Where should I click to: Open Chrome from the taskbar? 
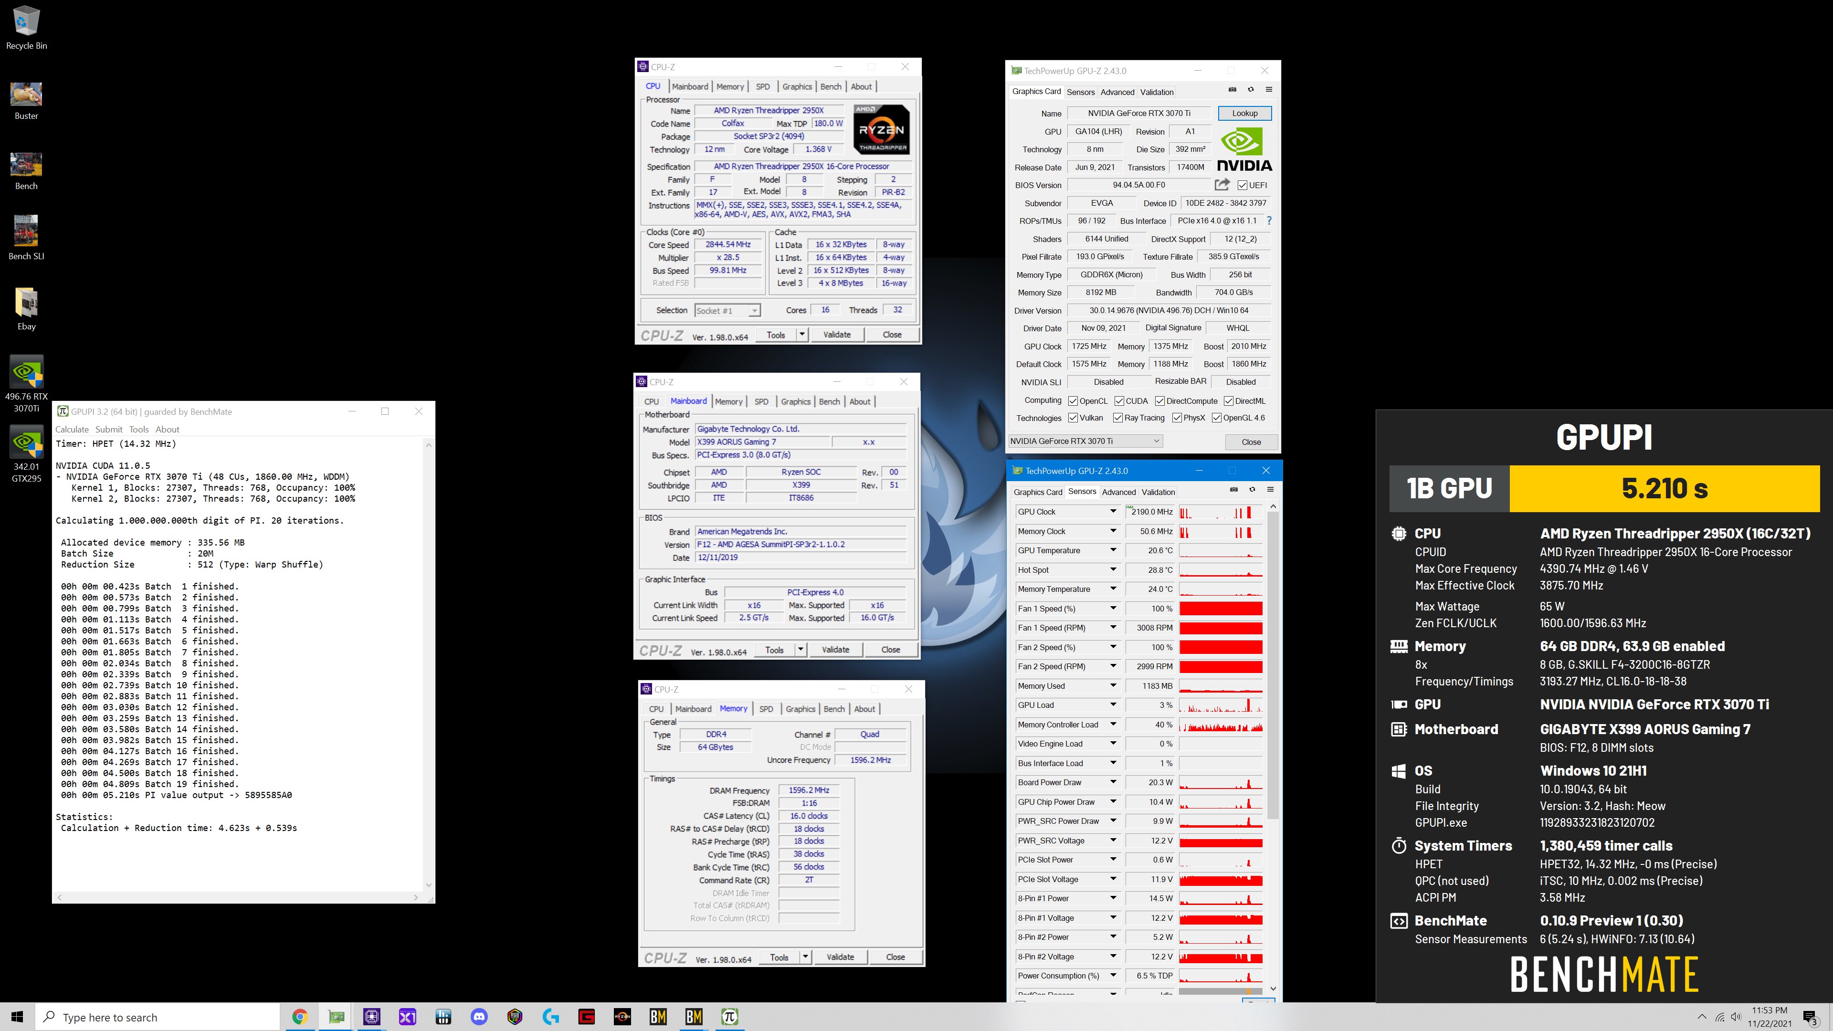[x=300, y=1017]
